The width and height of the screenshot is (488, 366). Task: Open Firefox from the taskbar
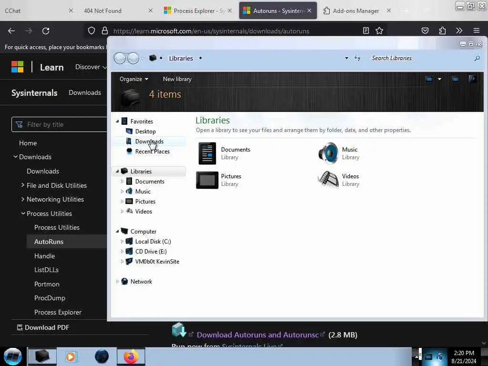click(131, 356)
